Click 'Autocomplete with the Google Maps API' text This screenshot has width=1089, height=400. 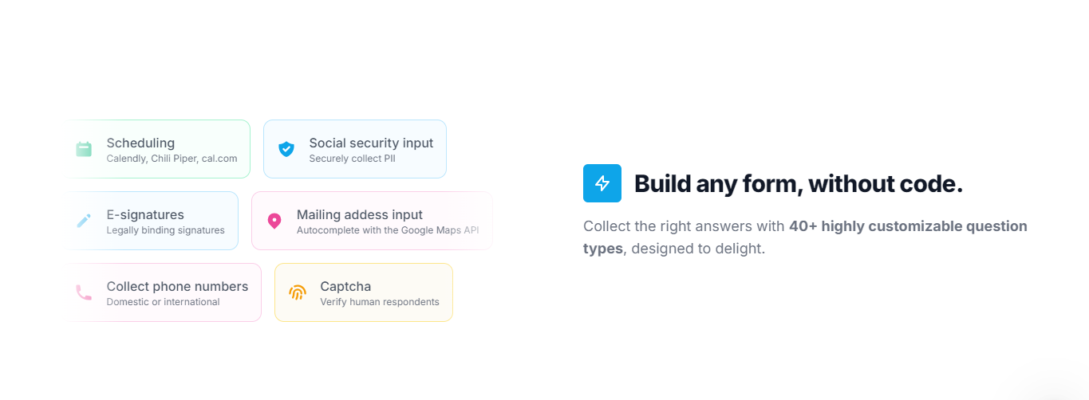tap(388, 230)
